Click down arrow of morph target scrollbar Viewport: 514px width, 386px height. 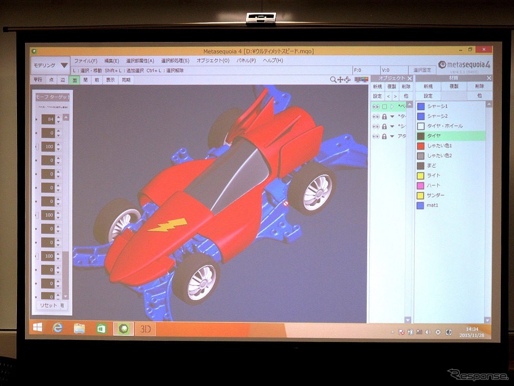click(65, 296)
